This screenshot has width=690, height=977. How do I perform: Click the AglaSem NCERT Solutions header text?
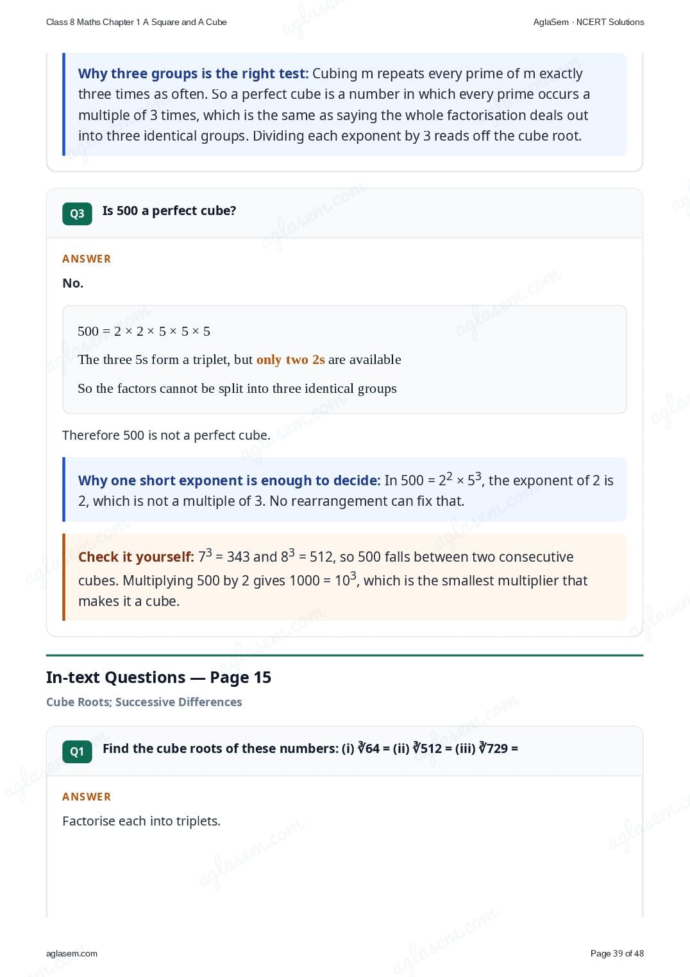589,22
